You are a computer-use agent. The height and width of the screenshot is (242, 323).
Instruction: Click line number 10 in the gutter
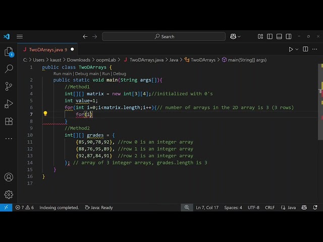click(30, 135)
